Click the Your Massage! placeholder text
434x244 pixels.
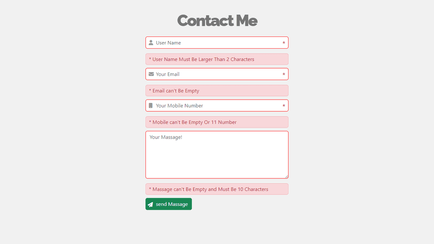click(x=166, y=137)
